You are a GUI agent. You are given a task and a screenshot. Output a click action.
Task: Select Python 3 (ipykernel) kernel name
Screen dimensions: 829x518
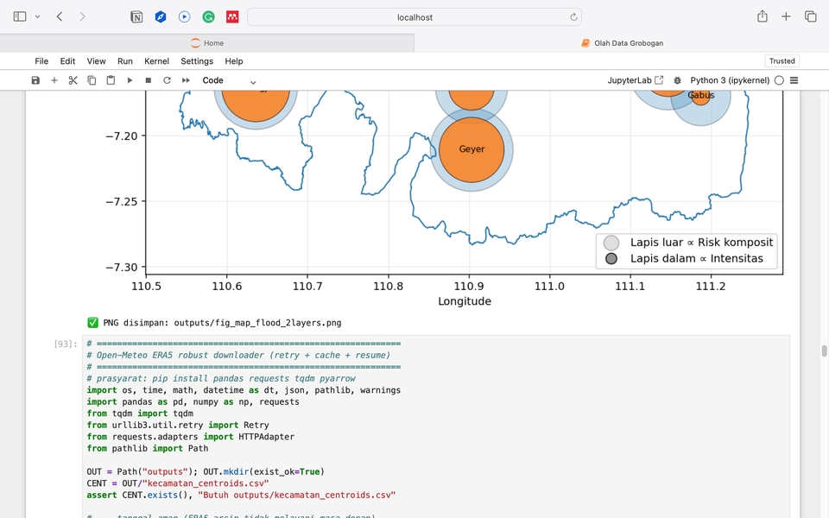click(730, 80)
